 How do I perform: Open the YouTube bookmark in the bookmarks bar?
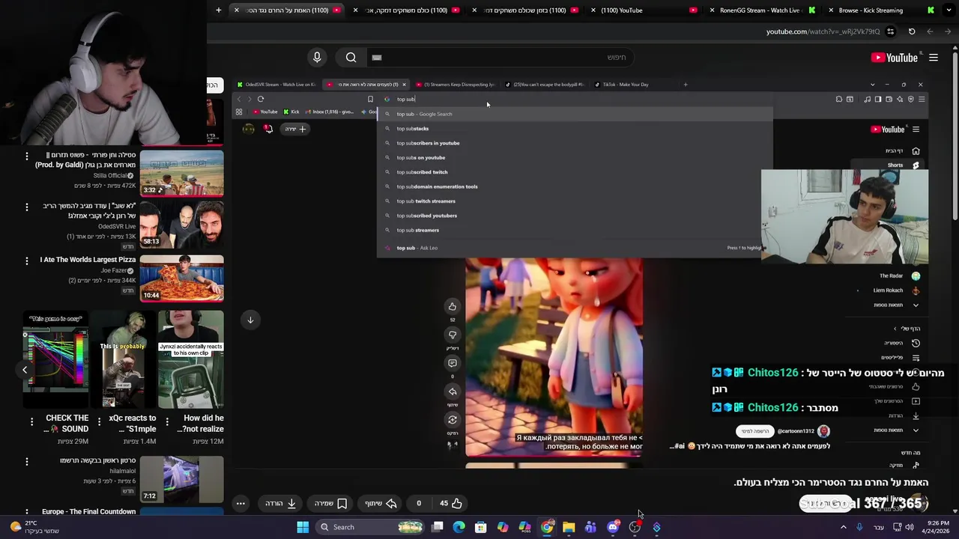265,112
